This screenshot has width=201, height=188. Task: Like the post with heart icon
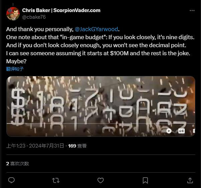coord(100,180)
